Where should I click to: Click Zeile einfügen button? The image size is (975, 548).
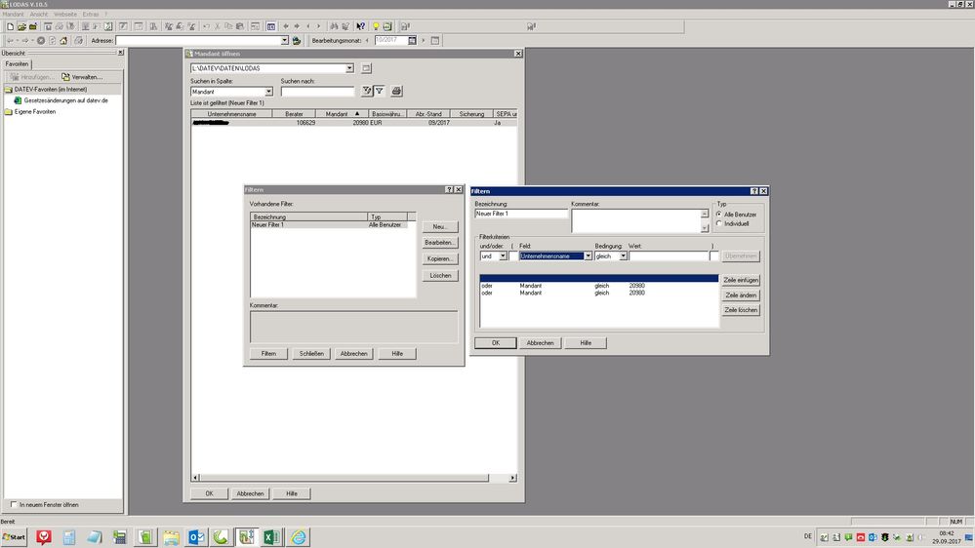click(x=741, y=280)
